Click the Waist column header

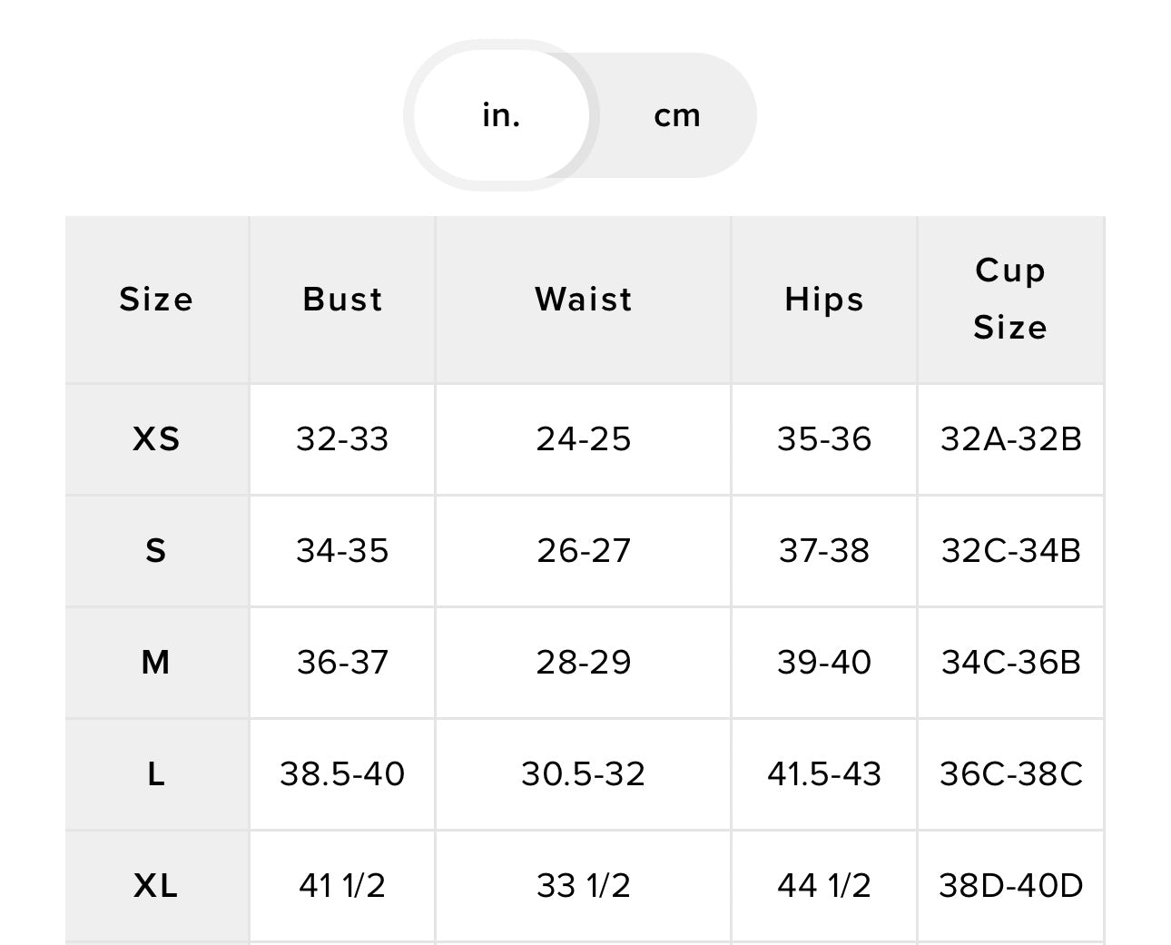point(583,300)
